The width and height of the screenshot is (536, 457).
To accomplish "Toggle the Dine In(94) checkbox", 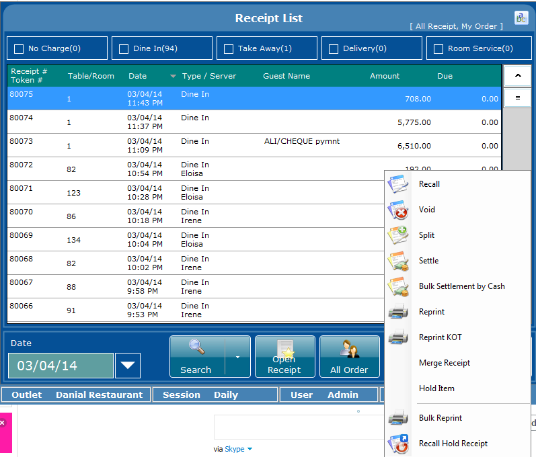I will (123, 49).
